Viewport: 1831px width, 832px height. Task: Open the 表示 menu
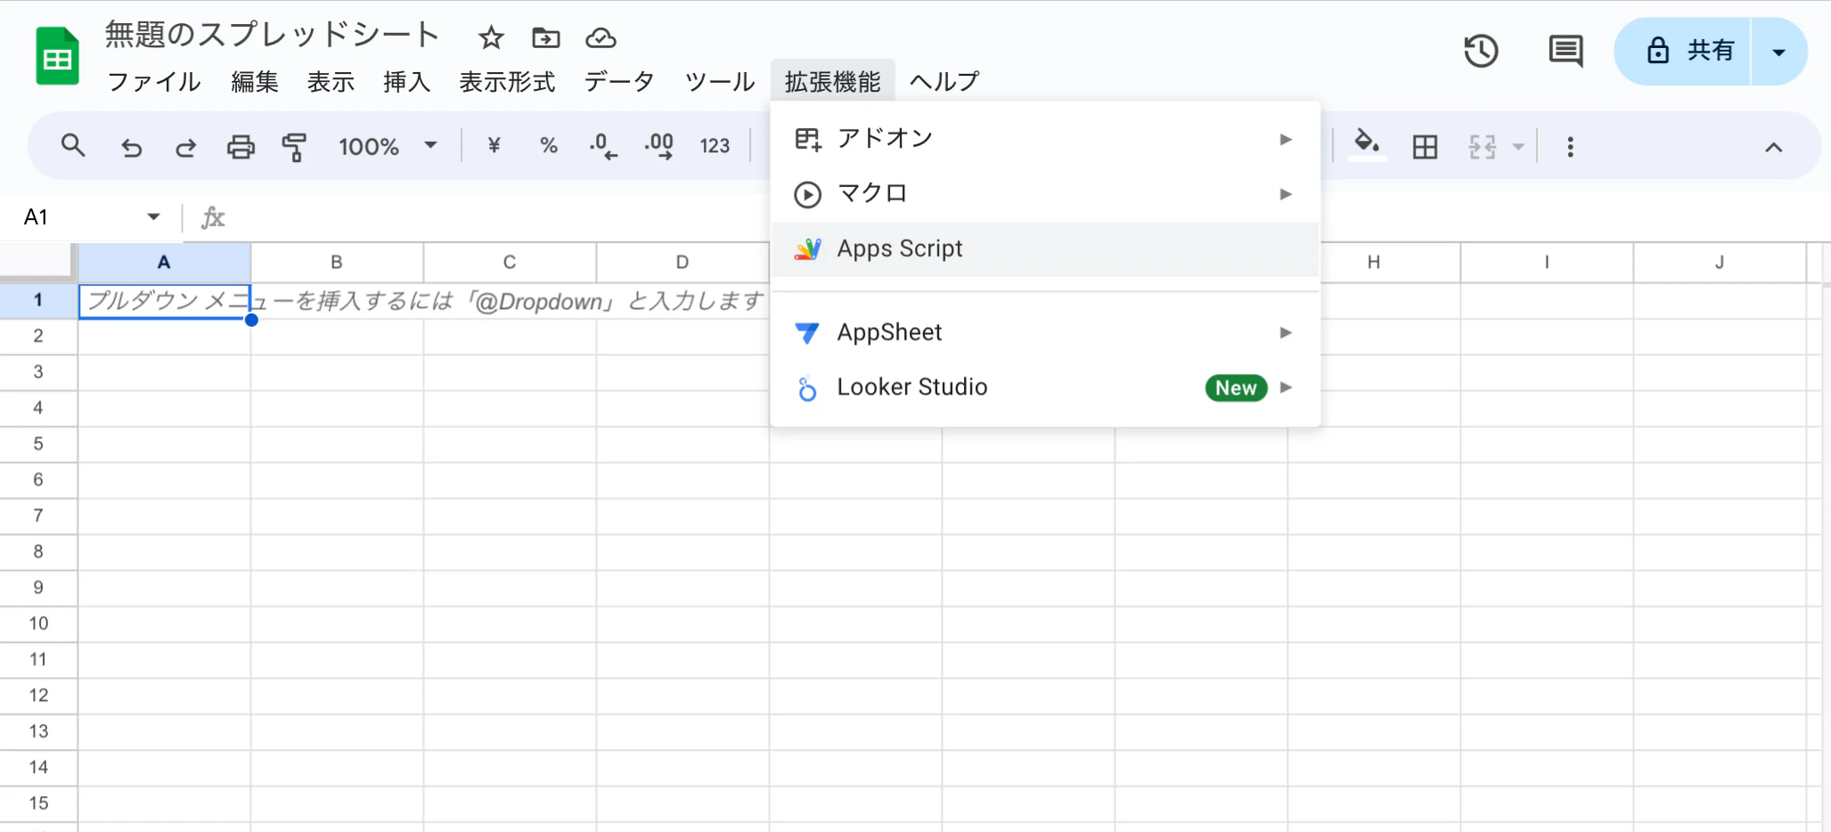[x=331, y=82]
